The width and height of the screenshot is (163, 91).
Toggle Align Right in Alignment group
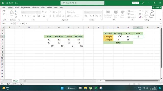(x=57, y=16)
